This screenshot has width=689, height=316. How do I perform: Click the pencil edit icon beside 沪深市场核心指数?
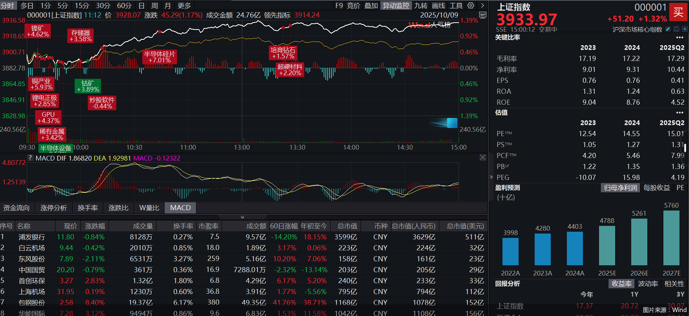click(x=668, y=29)
